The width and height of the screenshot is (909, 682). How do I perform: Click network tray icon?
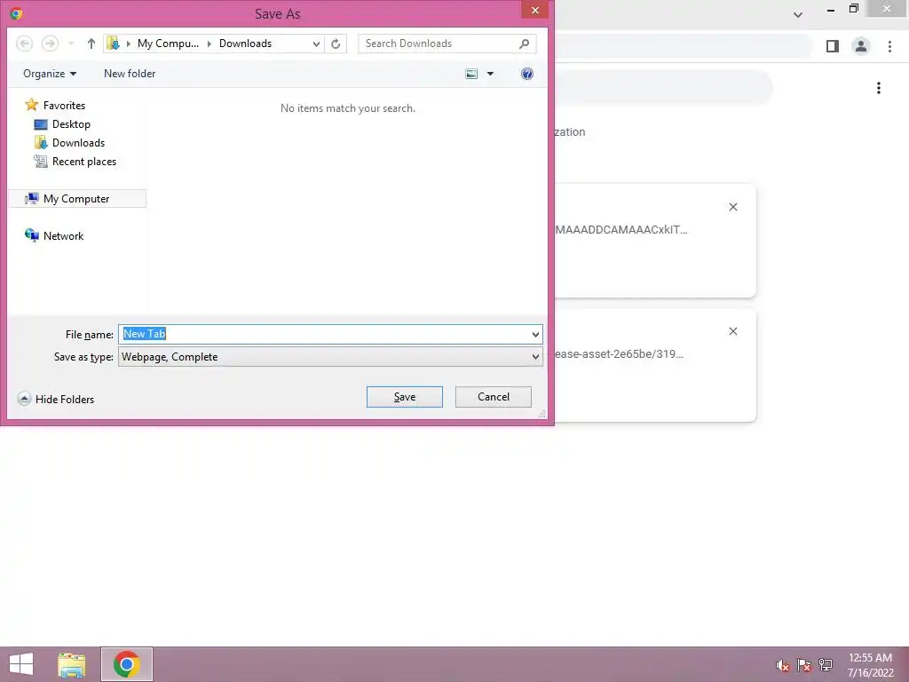coord(826,665)
